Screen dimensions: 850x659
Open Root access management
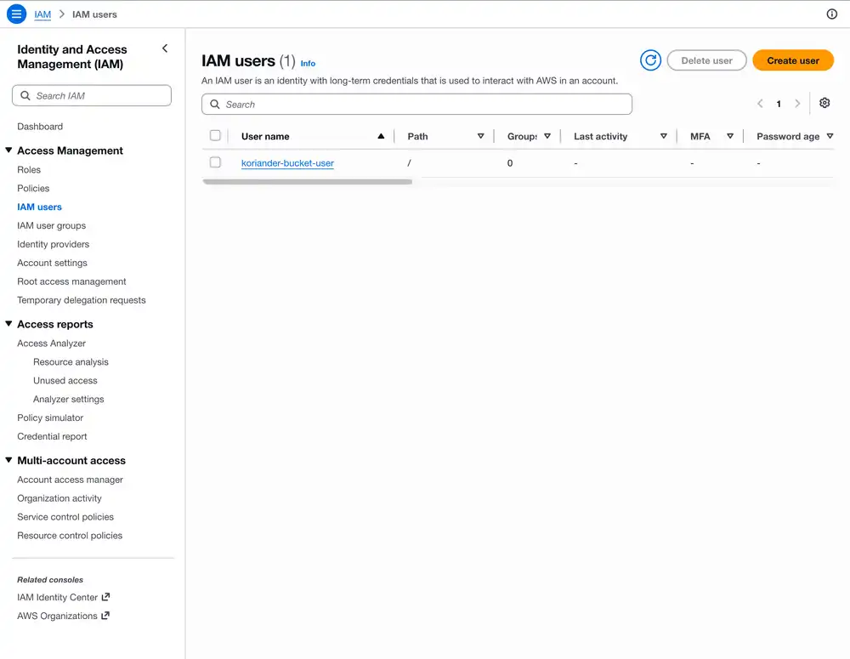click(x=71, y=281)
